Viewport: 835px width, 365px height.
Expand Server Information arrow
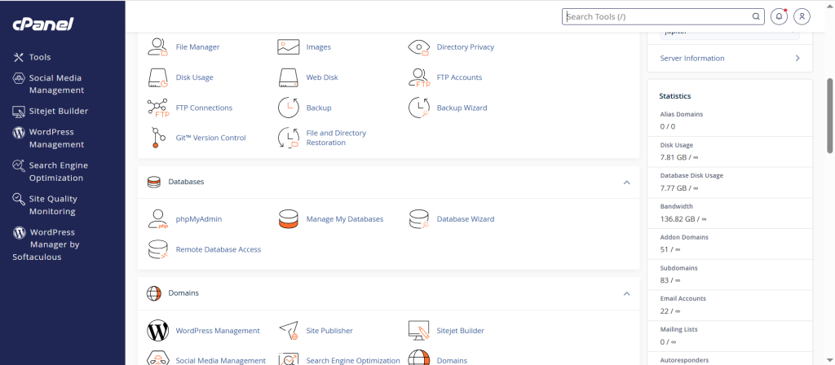pyautogui.click(x=797, y=59)
